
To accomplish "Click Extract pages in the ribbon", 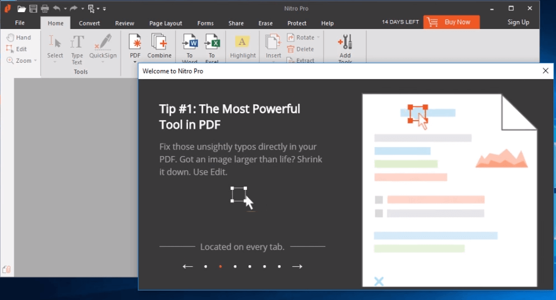I will coord(300,60).
